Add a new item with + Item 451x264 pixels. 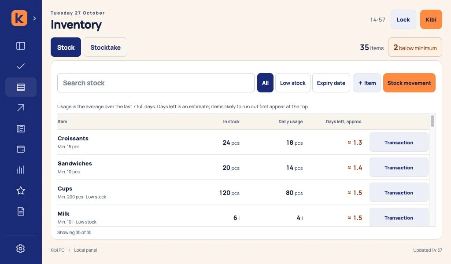coord(367,83)
